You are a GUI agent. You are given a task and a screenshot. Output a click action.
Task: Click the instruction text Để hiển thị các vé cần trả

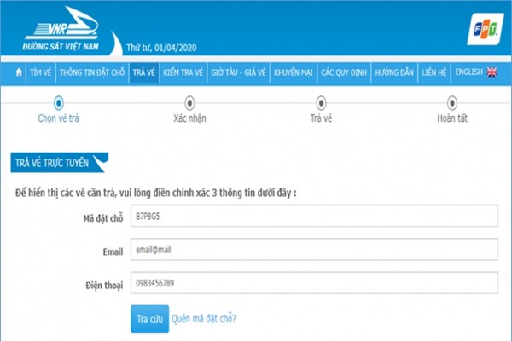point(156,193)
